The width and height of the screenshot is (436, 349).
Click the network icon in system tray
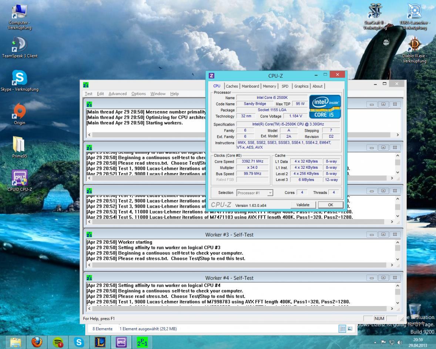point(392,342)
